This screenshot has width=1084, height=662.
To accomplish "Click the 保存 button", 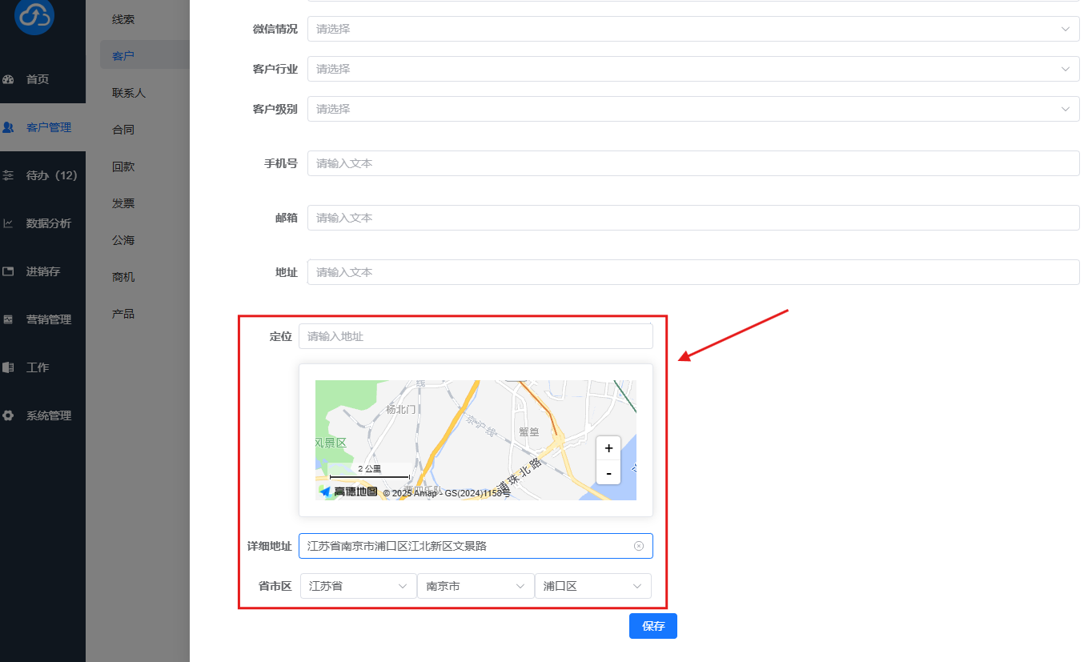I will 653,626.
